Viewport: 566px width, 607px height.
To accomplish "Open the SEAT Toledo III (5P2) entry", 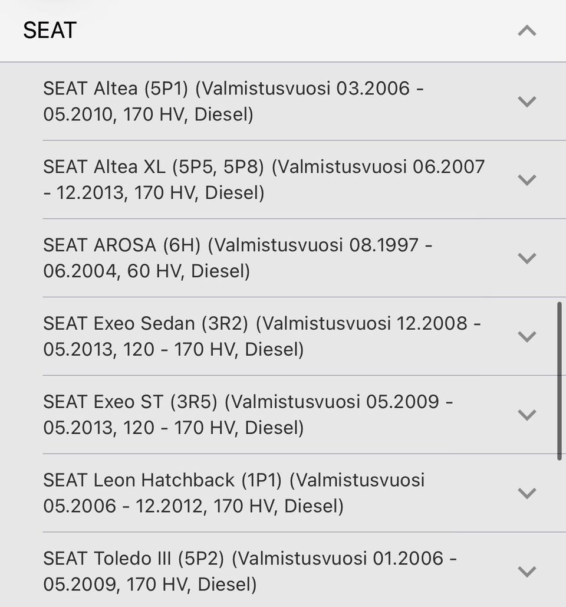I will coord(250,572).
